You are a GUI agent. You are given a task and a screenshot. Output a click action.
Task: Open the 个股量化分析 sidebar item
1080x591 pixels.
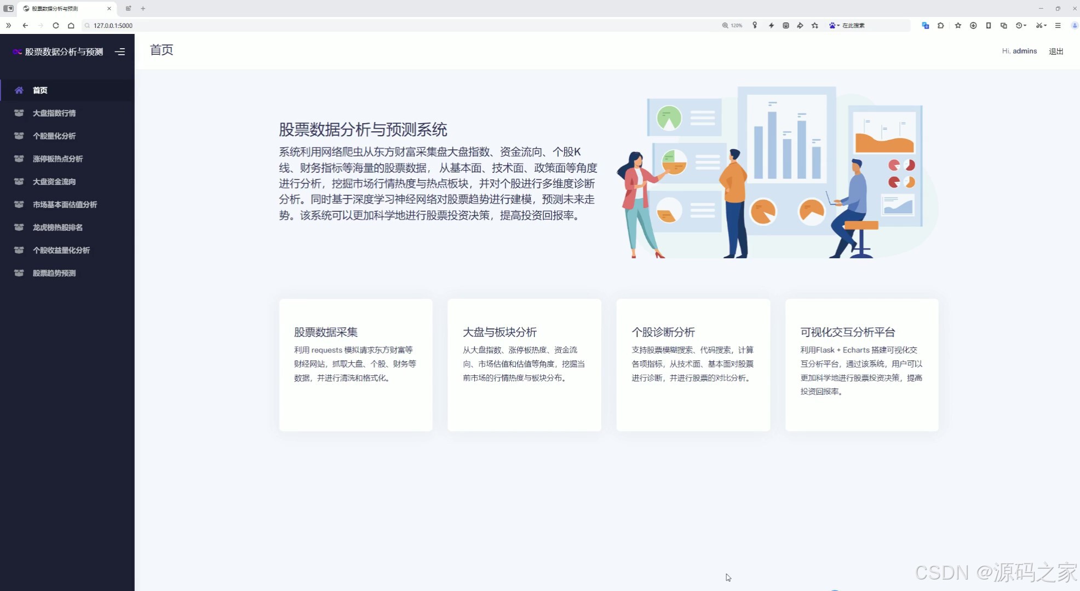click(54, 136)
